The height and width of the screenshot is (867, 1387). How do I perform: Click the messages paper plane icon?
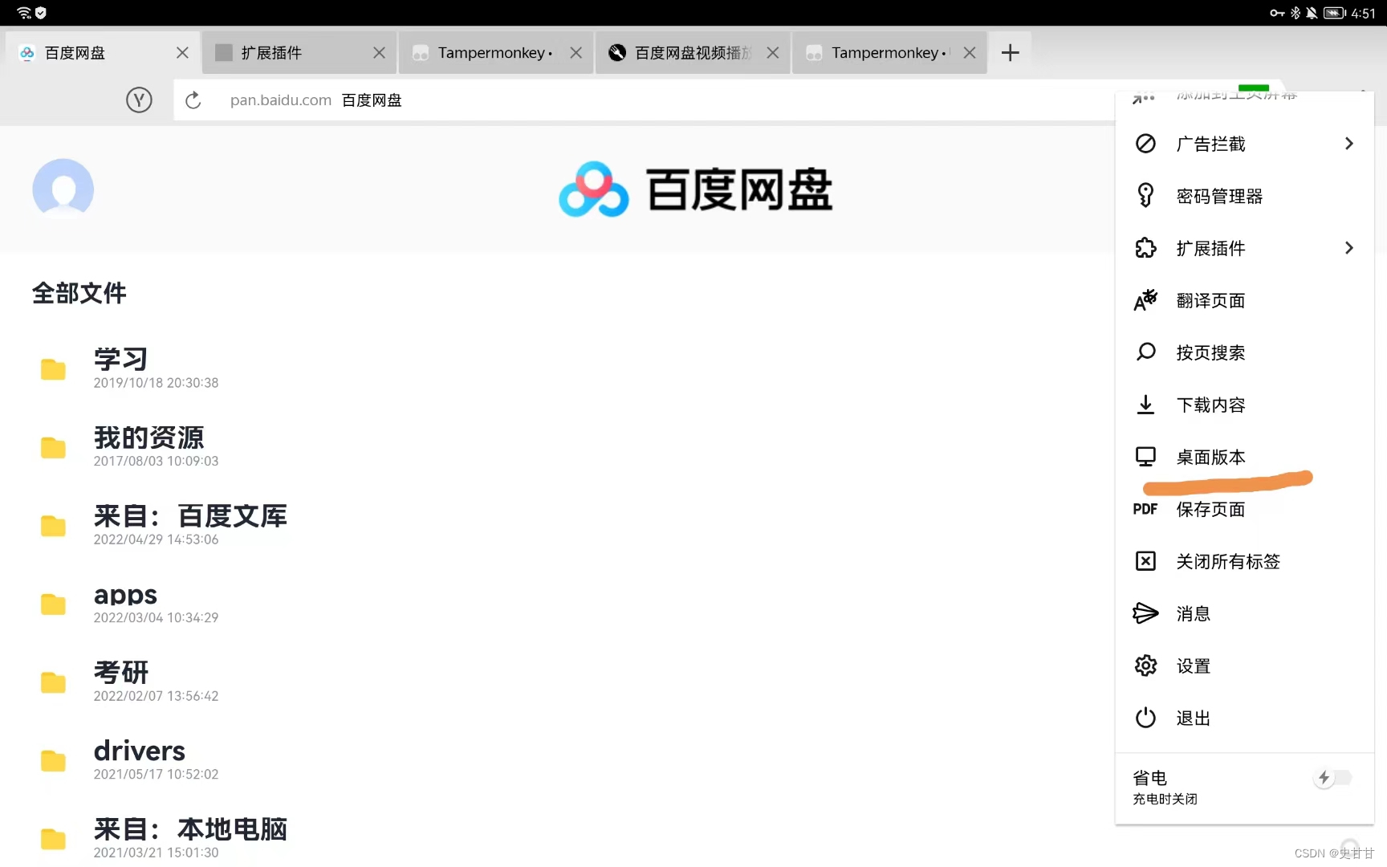[1145, 613]
